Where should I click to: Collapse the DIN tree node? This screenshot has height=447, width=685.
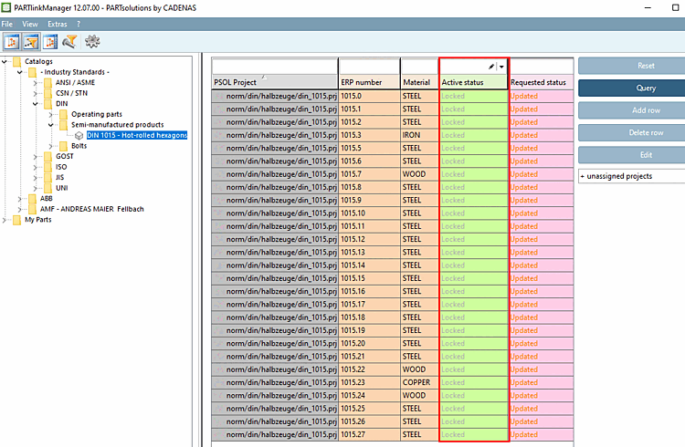(35, 103)
